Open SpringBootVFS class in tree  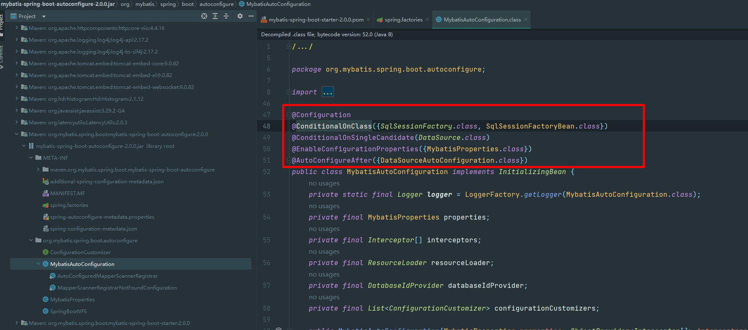[x=68, y=311]
